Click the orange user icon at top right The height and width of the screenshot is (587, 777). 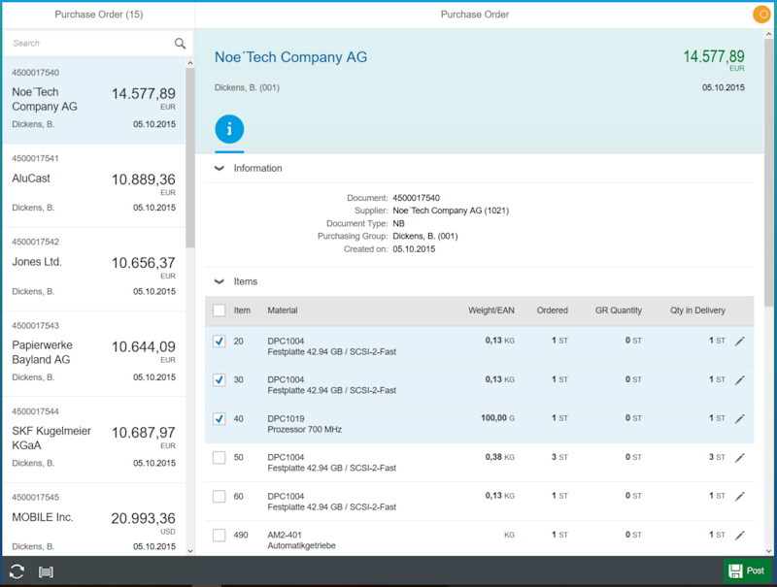tap(762, 15)
